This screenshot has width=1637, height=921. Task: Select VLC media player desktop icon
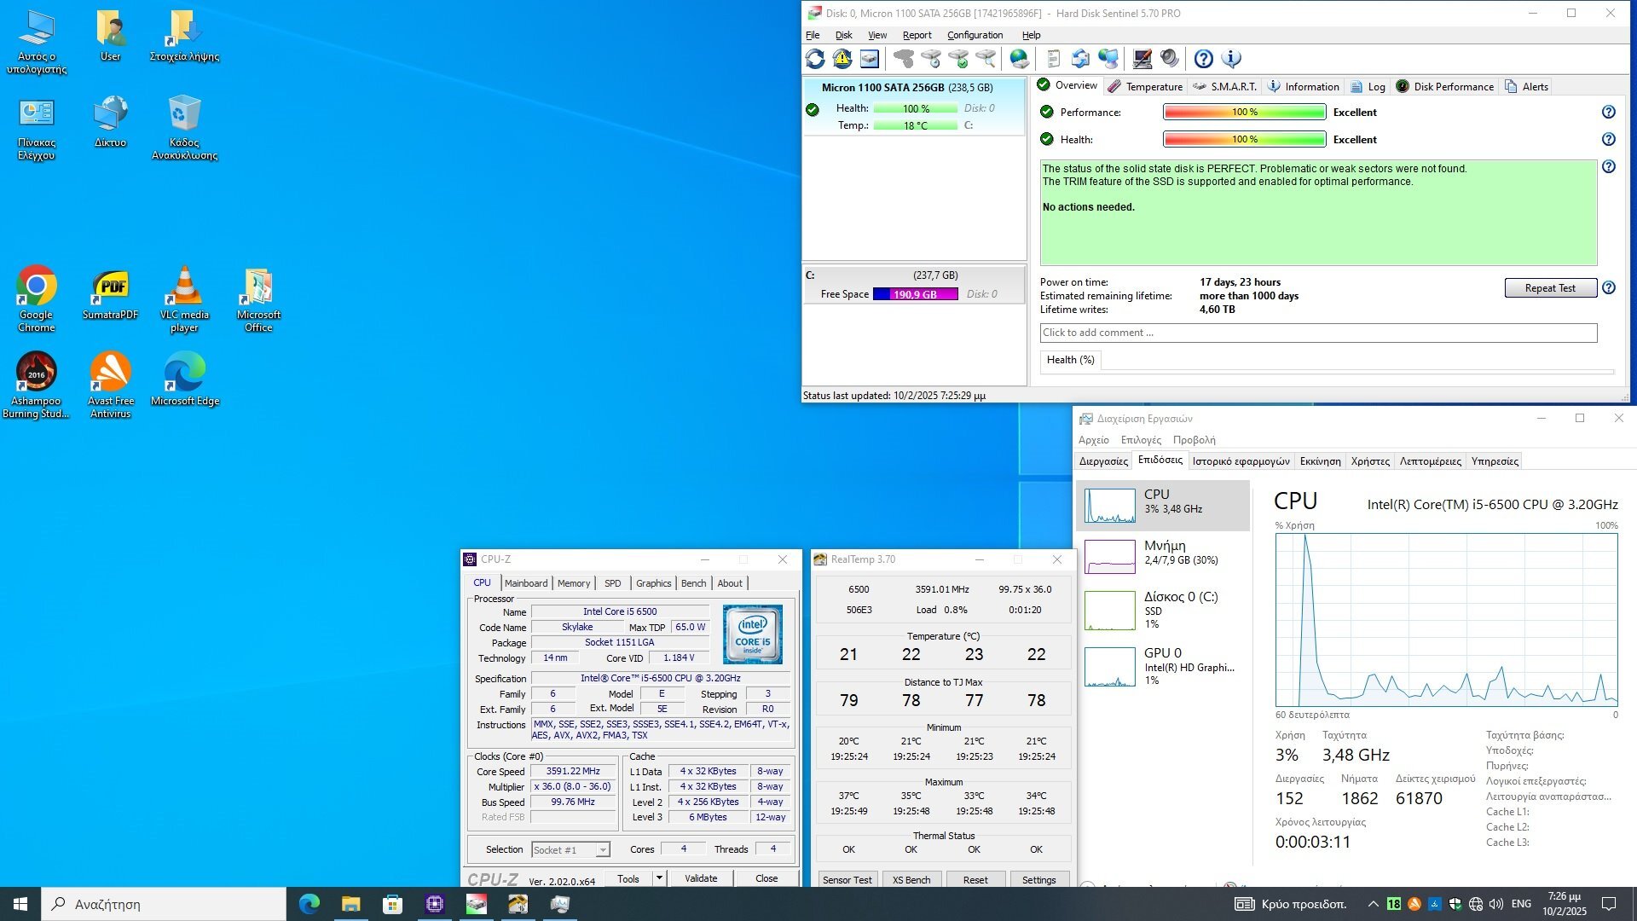[184, 298]
